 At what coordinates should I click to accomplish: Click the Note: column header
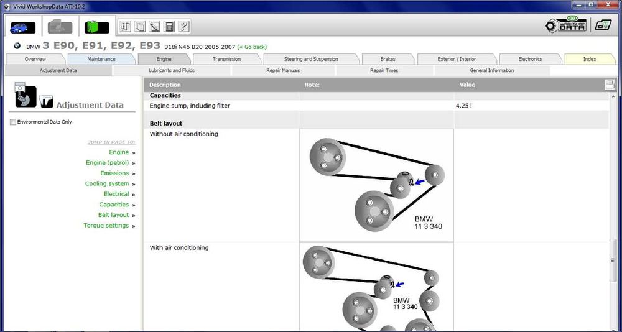[312, 85]
